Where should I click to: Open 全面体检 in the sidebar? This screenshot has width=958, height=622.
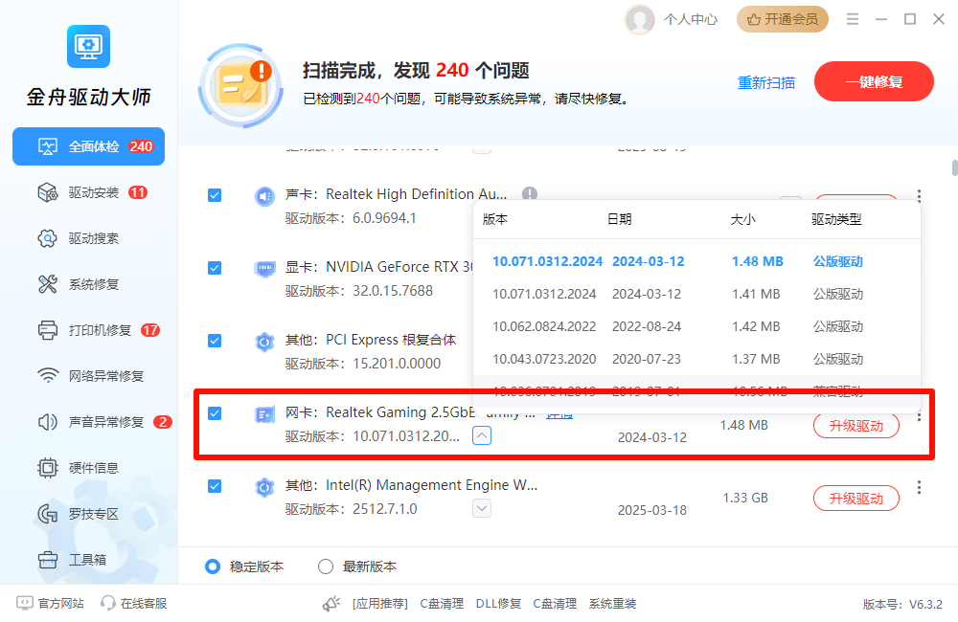88,146
